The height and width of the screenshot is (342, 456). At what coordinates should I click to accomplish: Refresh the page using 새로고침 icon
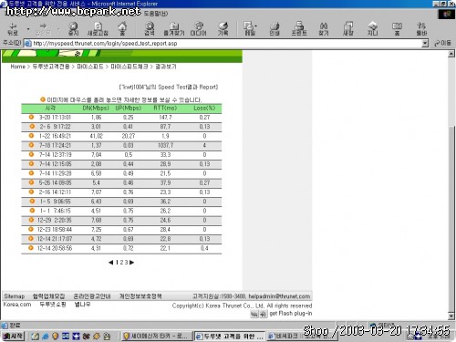(x=98, y=29)
